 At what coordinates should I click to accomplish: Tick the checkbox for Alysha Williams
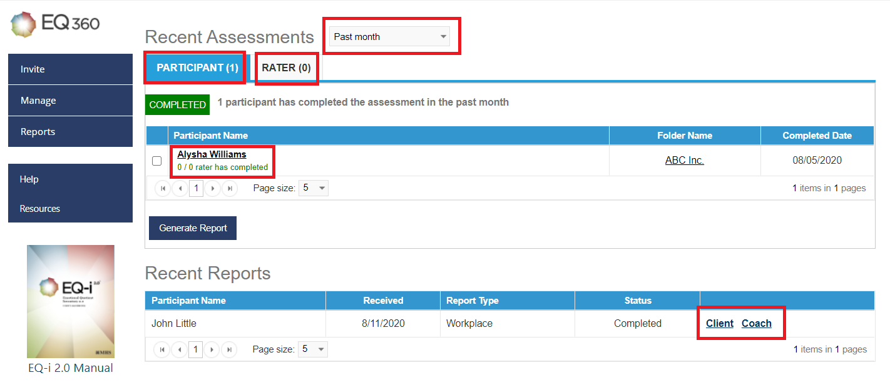click(x=157, y=161)
